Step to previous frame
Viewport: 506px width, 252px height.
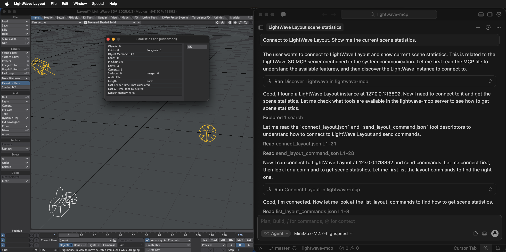[x=223, y=240]
